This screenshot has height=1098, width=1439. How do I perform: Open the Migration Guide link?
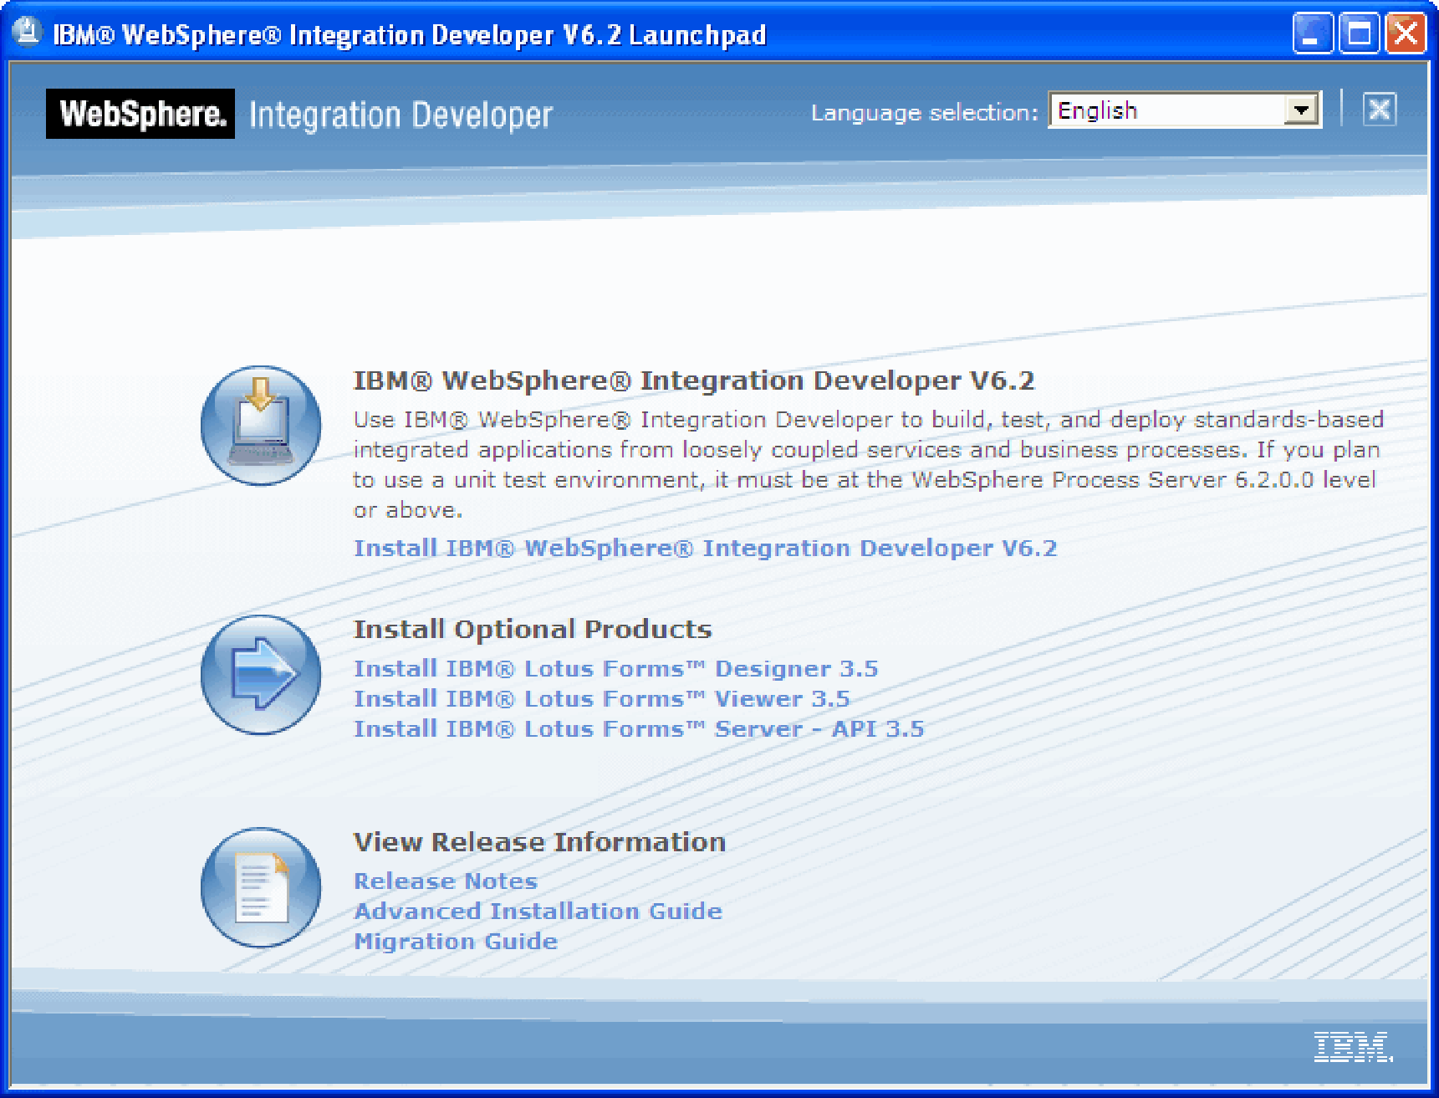456,941
